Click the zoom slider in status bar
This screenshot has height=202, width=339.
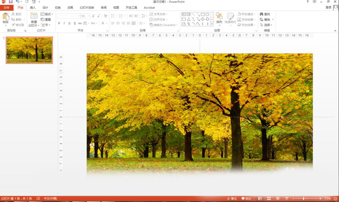[x=304, y=199]
